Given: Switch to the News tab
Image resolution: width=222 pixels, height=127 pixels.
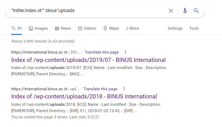Looking at the screenshot, I should (x=63, y=28).
